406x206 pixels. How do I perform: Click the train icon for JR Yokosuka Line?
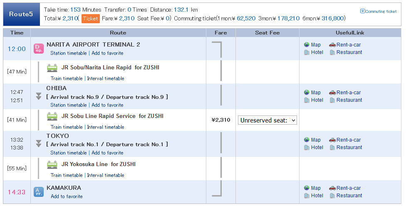click(x=52, y=164)
